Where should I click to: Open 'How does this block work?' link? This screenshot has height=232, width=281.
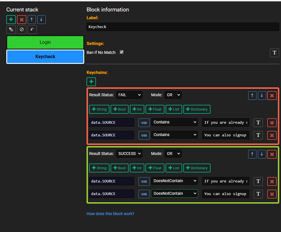[110, 214]
